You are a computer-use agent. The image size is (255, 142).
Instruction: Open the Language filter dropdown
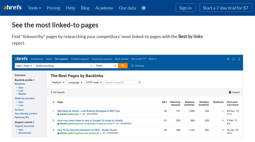click(x=75, y=82)
